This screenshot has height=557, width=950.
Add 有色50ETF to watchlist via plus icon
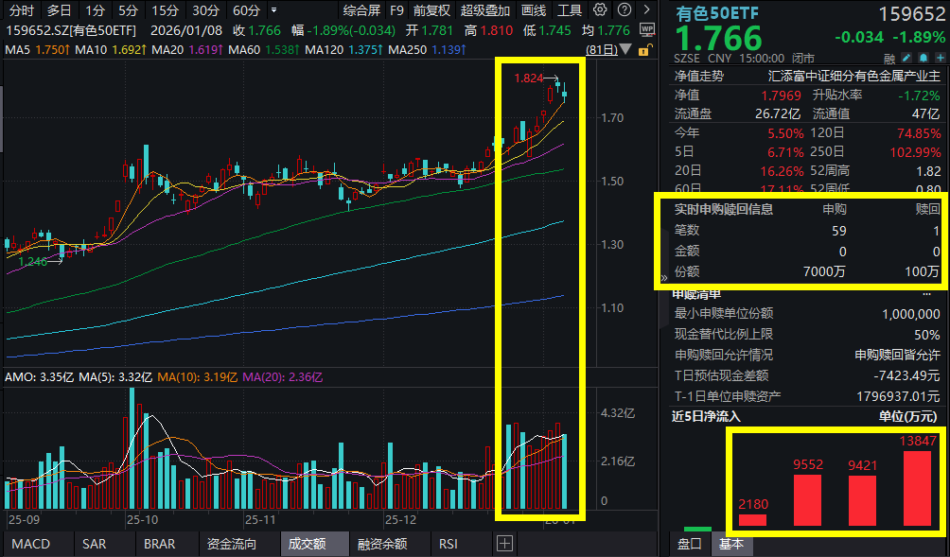pos(939,57)
